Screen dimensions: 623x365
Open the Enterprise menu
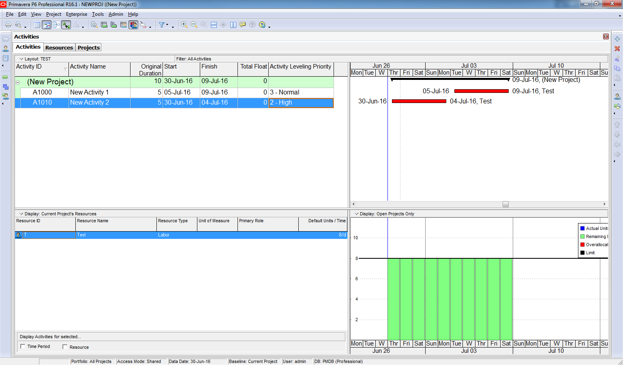(76, 14)
